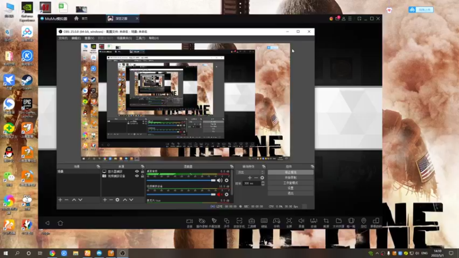The width and height of the screenshot is (459, 258).
Task: Open the 编辑(E) menu in OBS
Action: tap(76, 38)
